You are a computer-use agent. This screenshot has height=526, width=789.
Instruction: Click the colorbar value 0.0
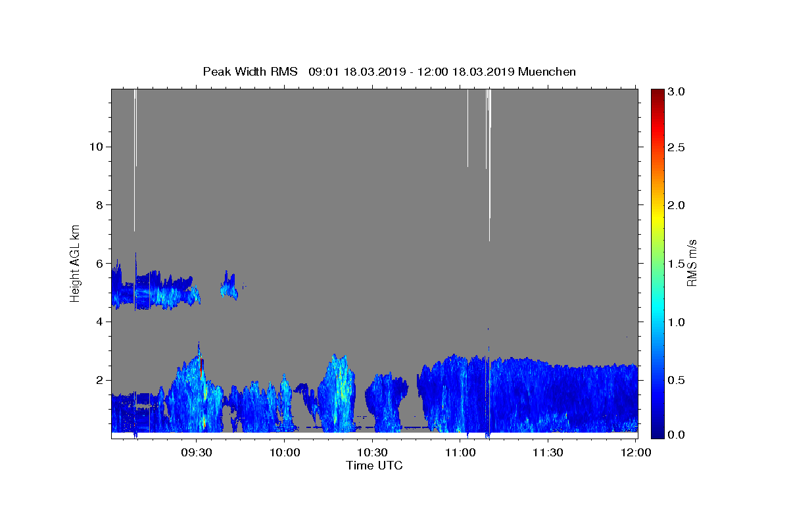click(x=676, y=435)
